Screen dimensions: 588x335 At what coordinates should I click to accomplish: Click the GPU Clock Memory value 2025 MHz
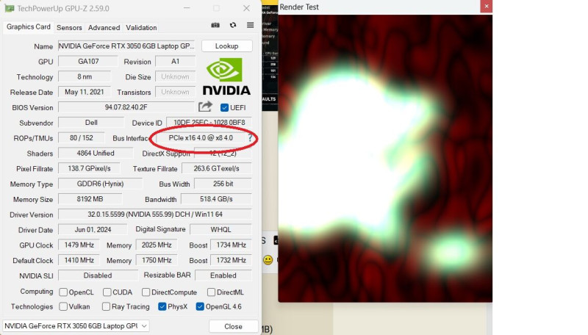[157, 245]
